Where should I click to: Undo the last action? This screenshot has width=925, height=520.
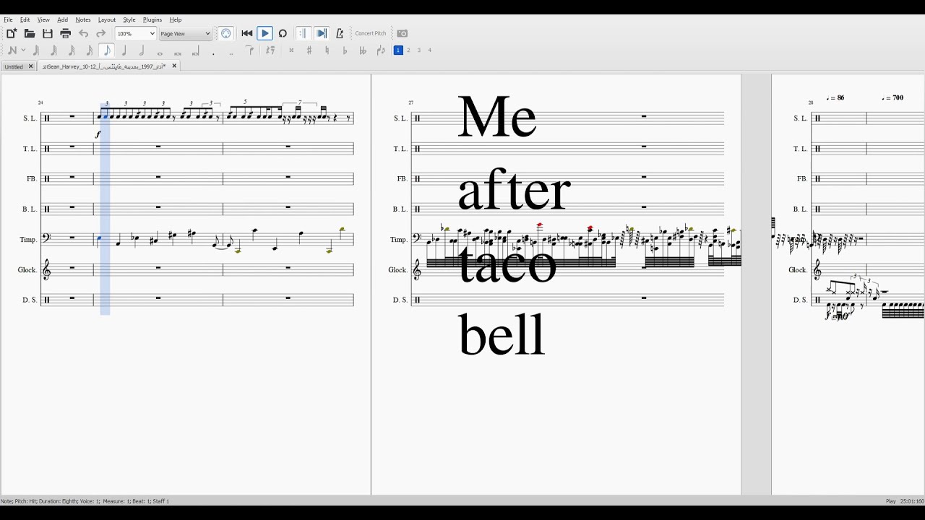coord(83,33)
